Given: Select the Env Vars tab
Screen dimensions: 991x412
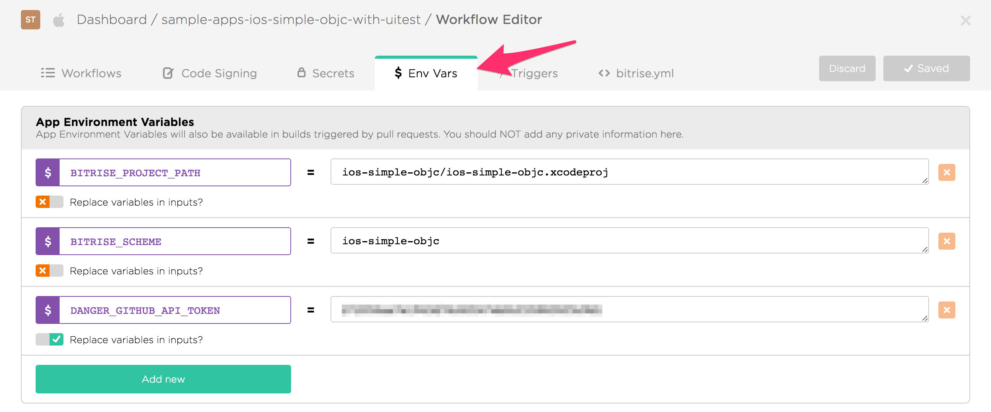Looking at the screenshot, I should point(426,73).
